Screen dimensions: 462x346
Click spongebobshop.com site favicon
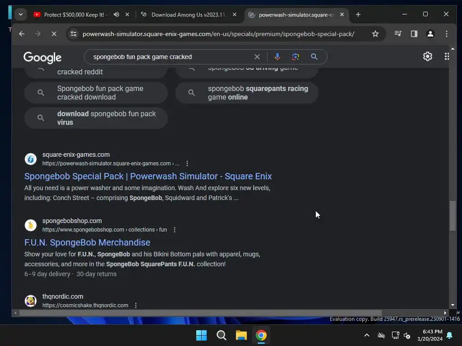click(x=31, y=225)
